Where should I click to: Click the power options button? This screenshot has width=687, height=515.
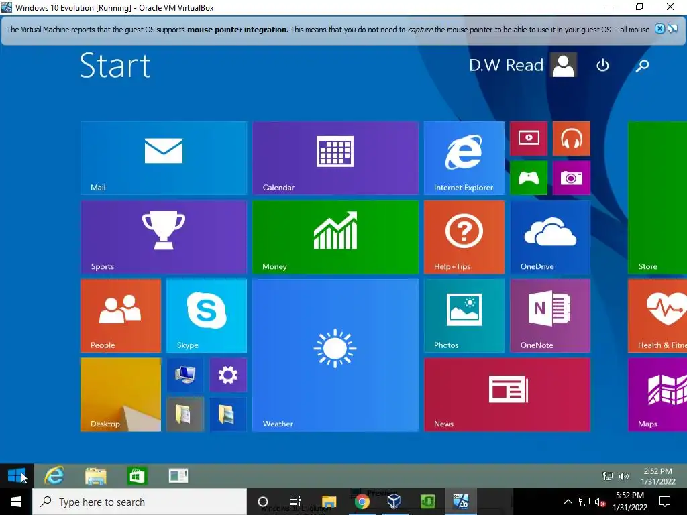coord(603,65)
